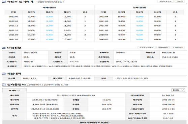Click 9,900 average sale price for 2021.10
The height and width of the screenshot is (124, 188).
49,30
